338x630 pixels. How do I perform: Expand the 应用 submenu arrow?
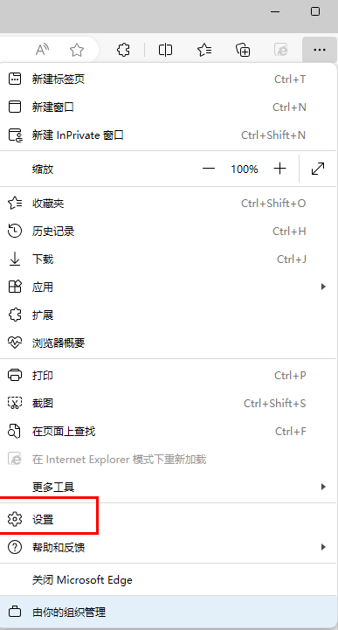[323, 287]
